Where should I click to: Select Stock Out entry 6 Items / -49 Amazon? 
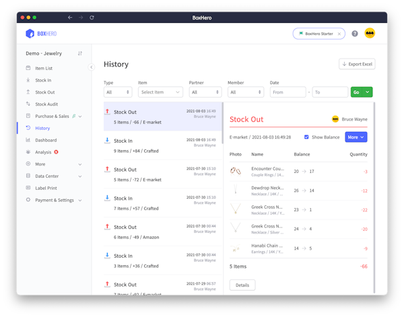[163, 232]
